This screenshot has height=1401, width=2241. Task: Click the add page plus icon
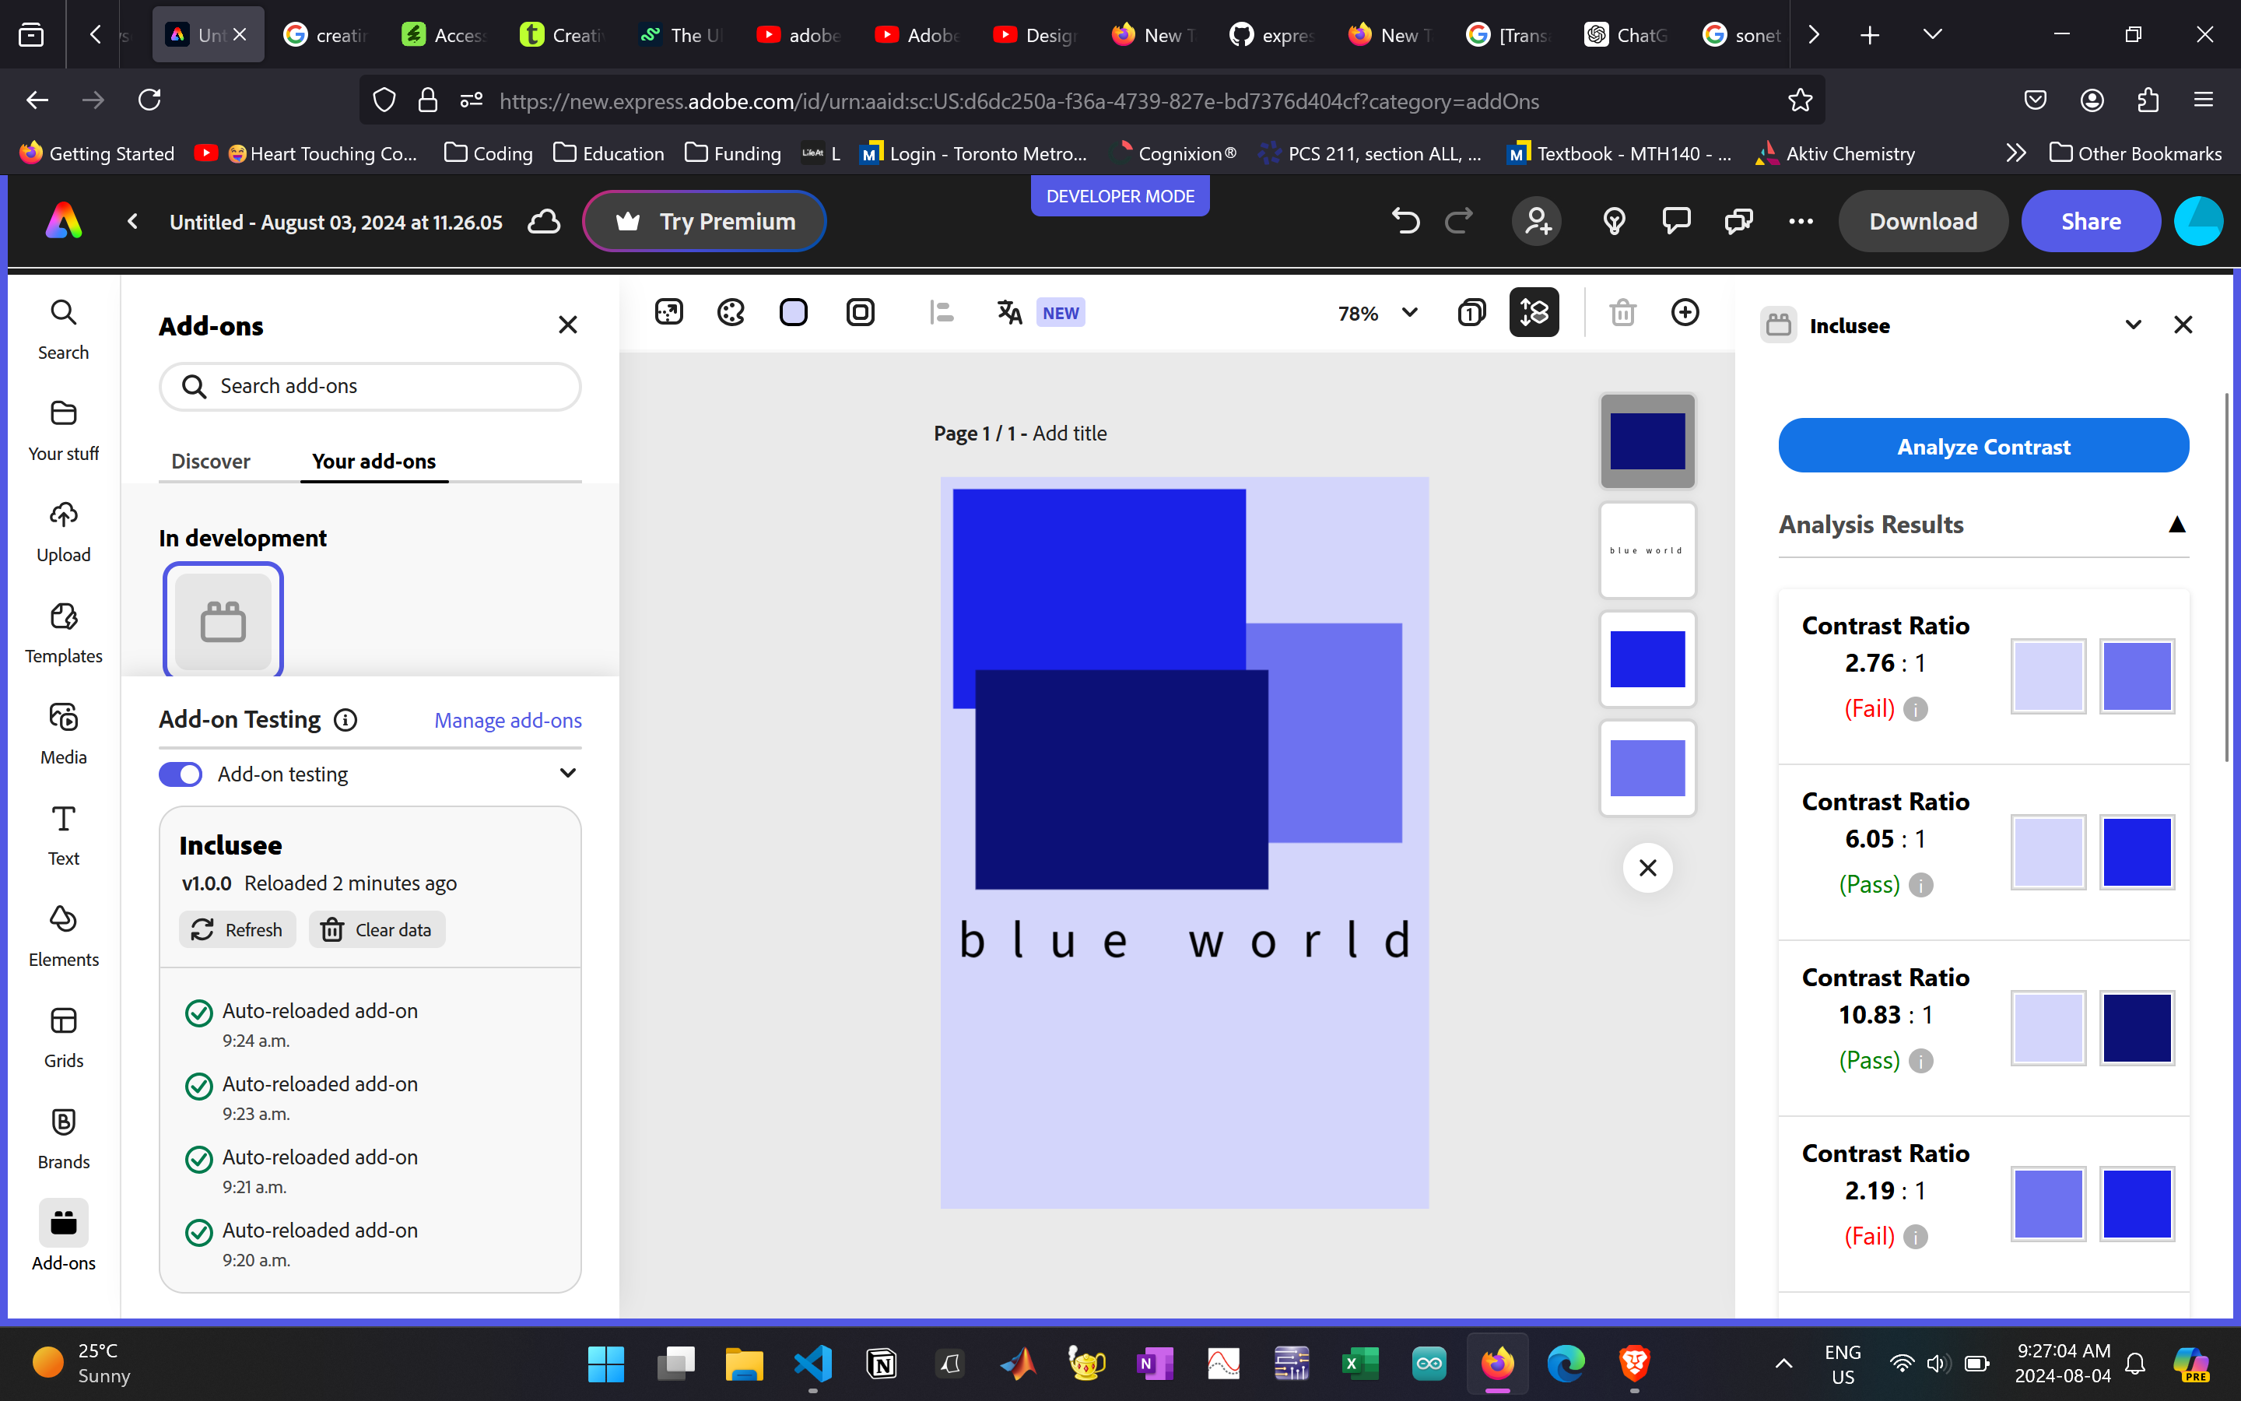coord(1685,313)
